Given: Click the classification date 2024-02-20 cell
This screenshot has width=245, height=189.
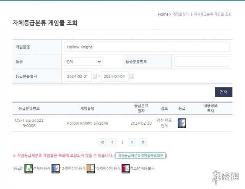Looking at the screenshot, I should (141, 123).
